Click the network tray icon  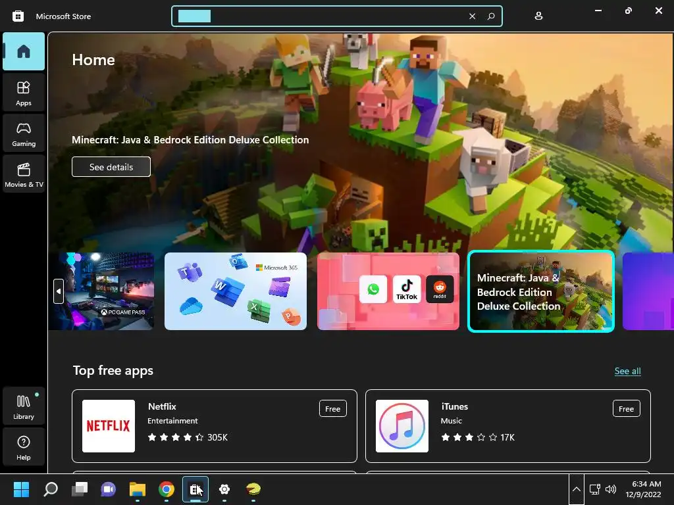coord(595,489)
